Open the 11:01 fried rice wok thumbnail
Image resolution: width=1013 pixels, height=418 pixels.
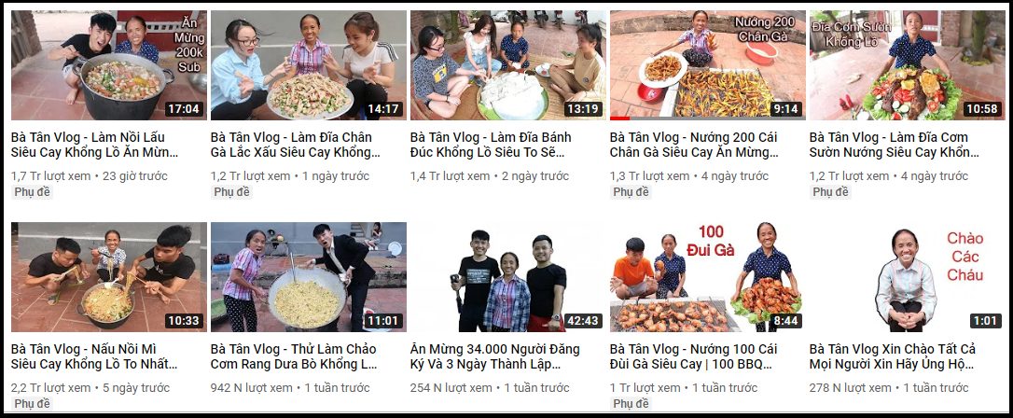pyautogui.click(x=308, y=277)
